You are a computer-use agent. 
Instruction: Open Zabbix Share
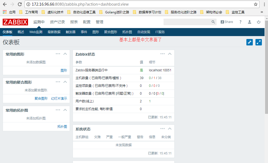pyautogui.click(x=227, y=22)
